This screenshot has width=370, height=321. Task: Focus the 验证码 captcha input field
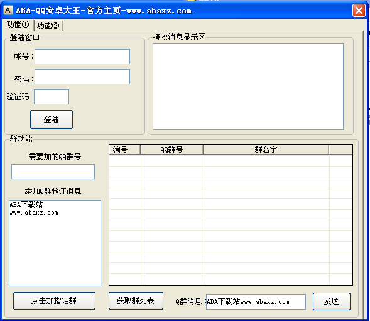pos(52,97)
